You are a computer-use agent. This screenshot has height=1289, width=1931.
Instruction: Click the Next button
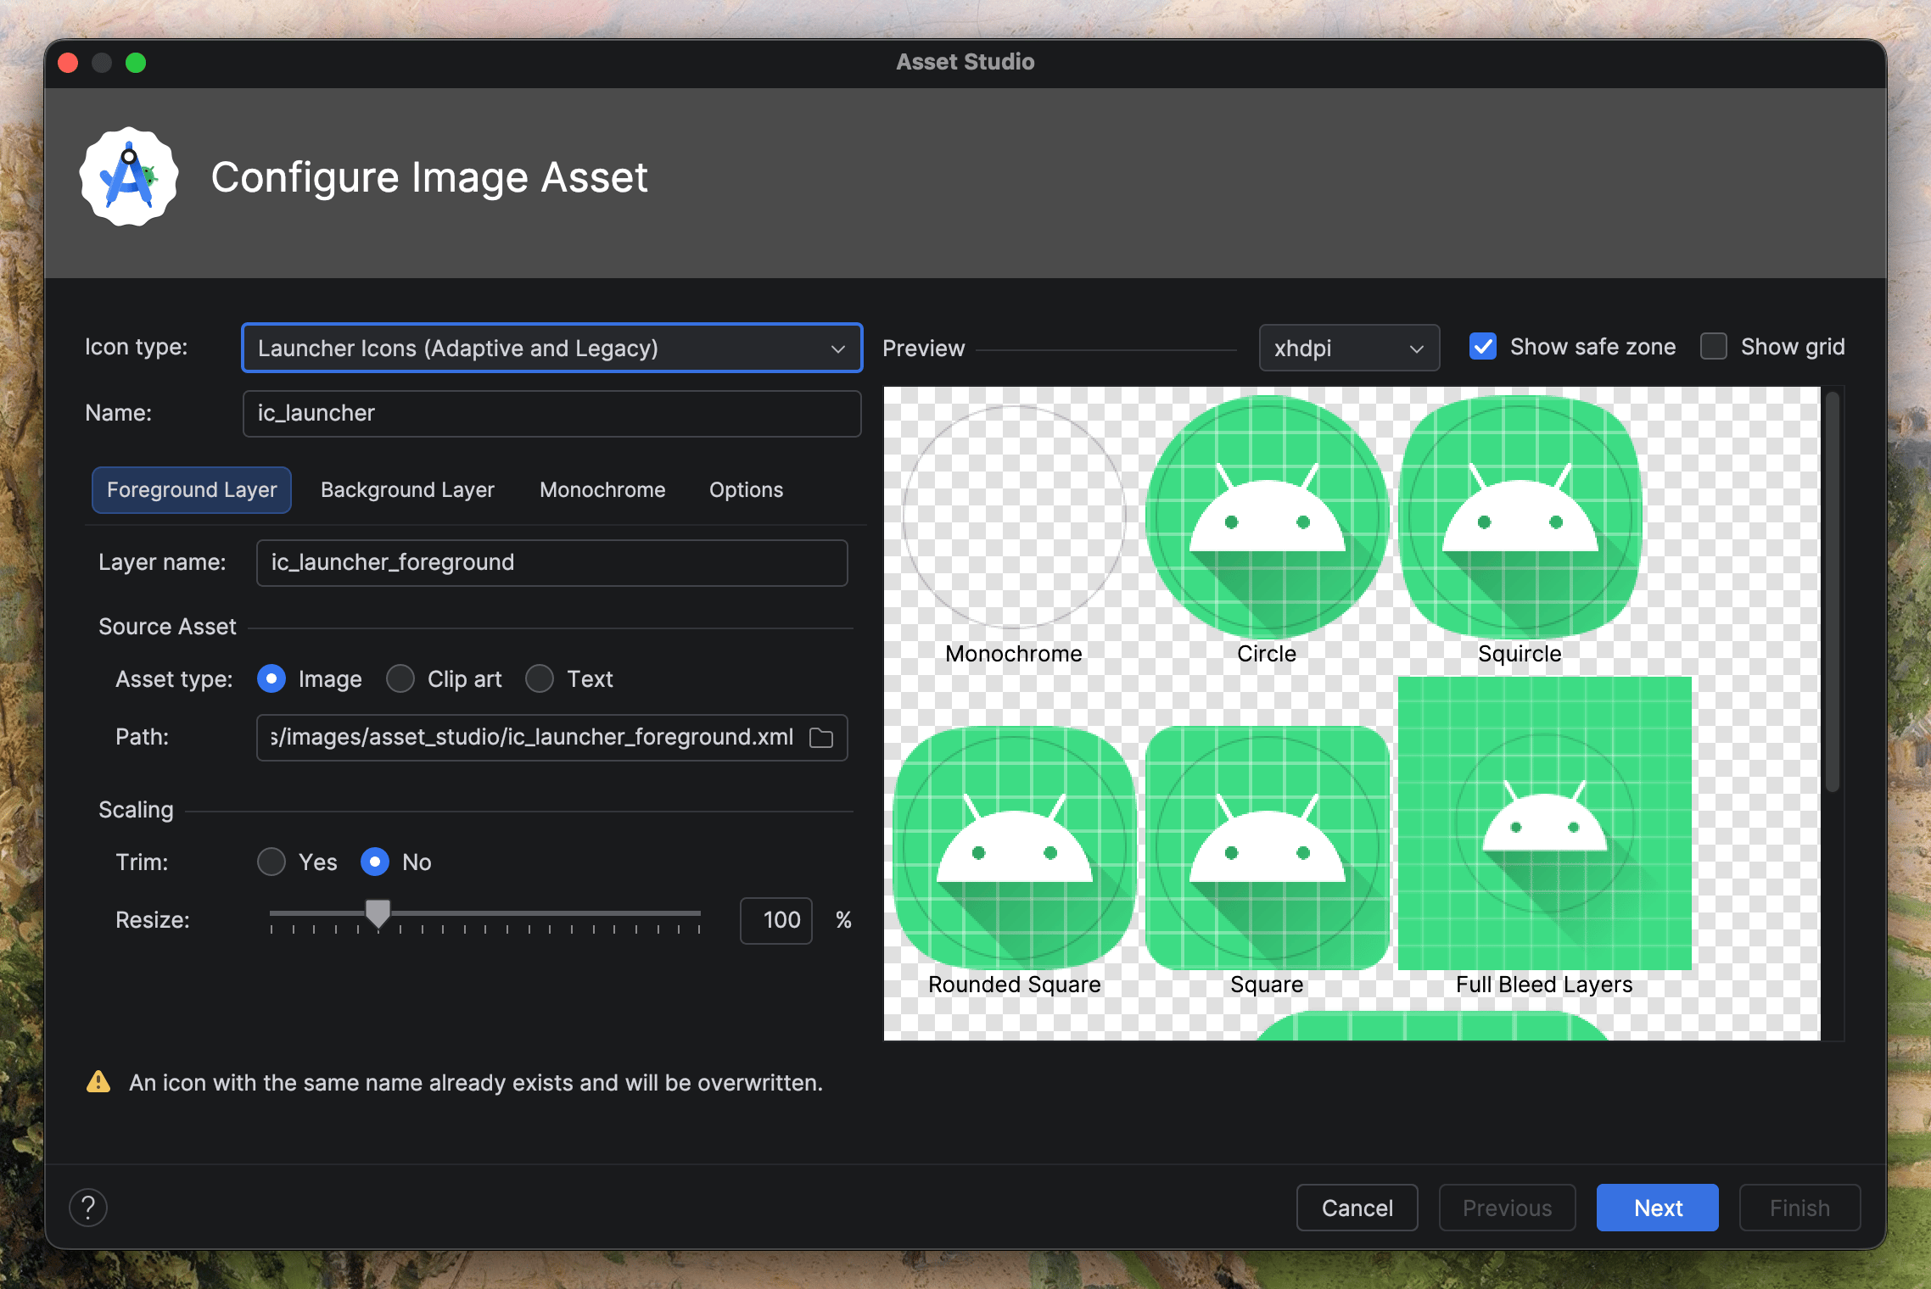[1658, 1208]
